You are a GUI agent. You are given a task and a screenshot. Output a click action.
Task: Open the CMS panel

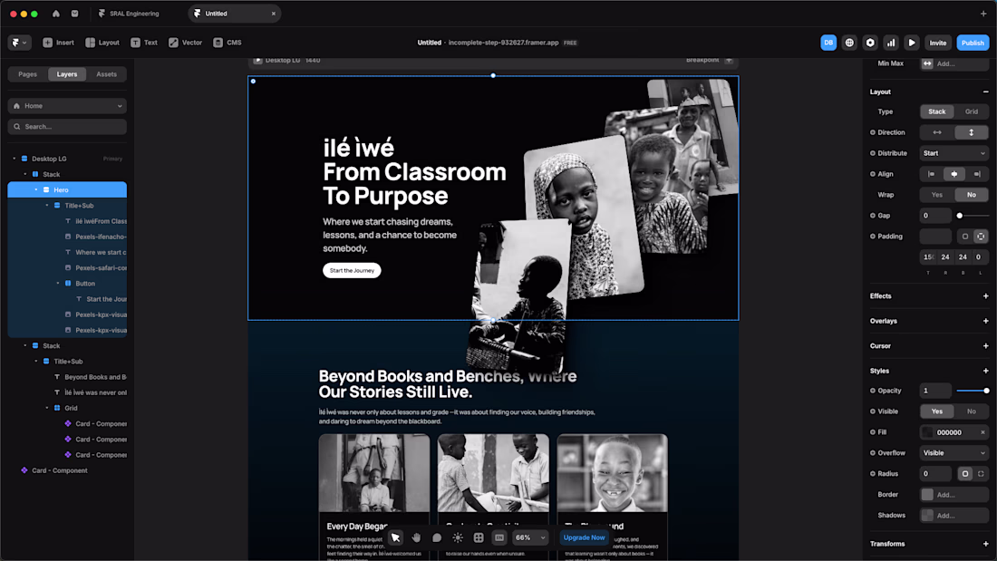click(x=227, y=43)
